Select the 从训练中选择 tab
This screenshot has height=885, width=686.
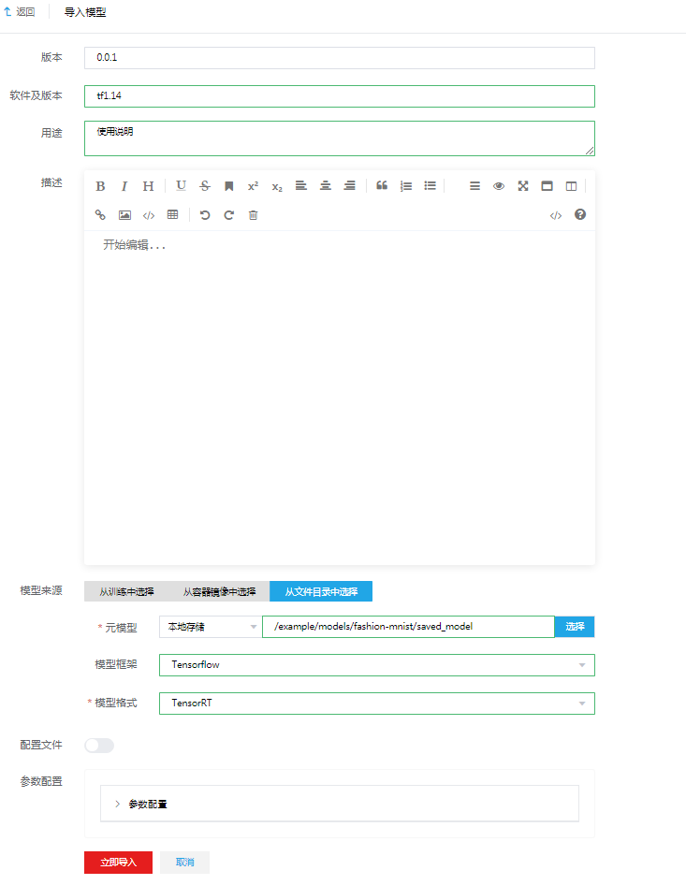(x=126, y=591)
